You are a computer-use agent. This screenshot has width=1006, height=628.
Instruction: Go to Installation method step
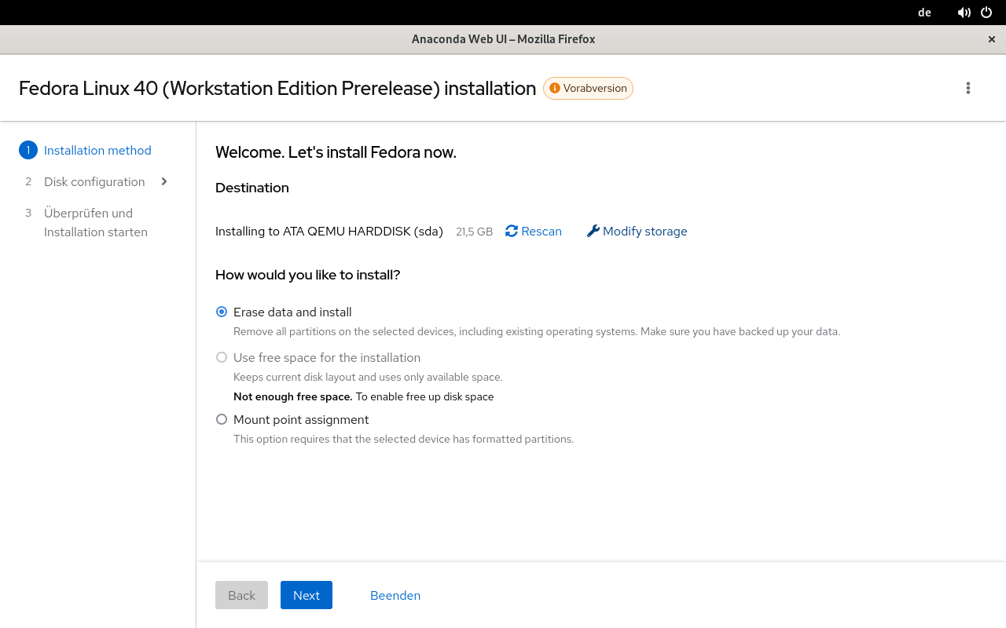click(97, 150)
